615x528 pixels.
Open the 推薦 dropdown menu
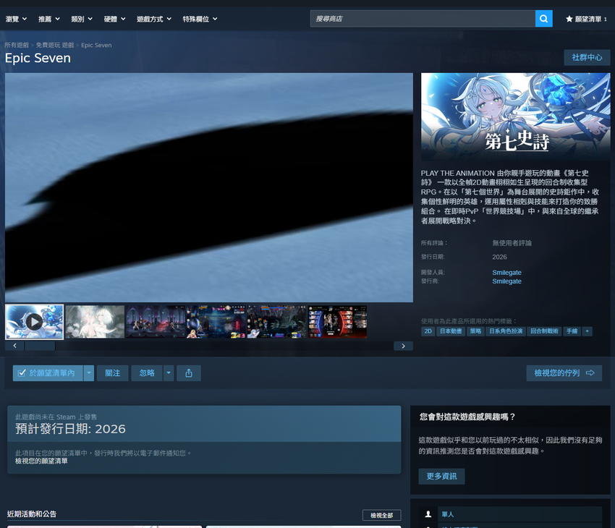49,19
